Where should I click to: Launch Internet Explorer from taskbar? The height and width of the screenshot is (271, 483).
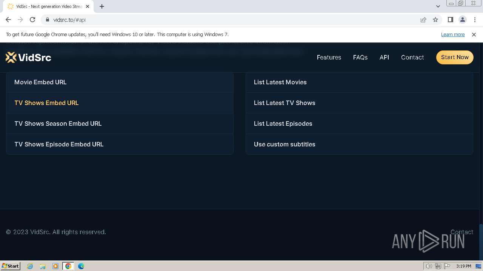tap(30, 266)
